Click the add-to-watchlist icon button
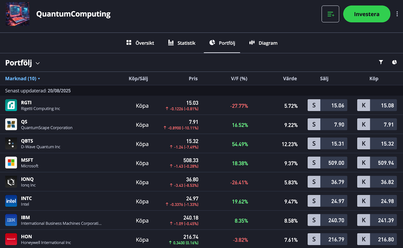The image size is (403, 248). [330, 14]
